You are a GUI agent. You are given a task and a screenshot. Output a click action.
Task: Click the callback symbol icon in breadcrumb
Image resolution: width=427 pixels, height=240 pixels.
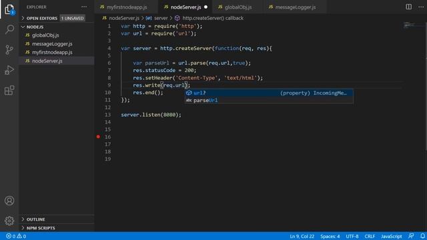[177, 18]
